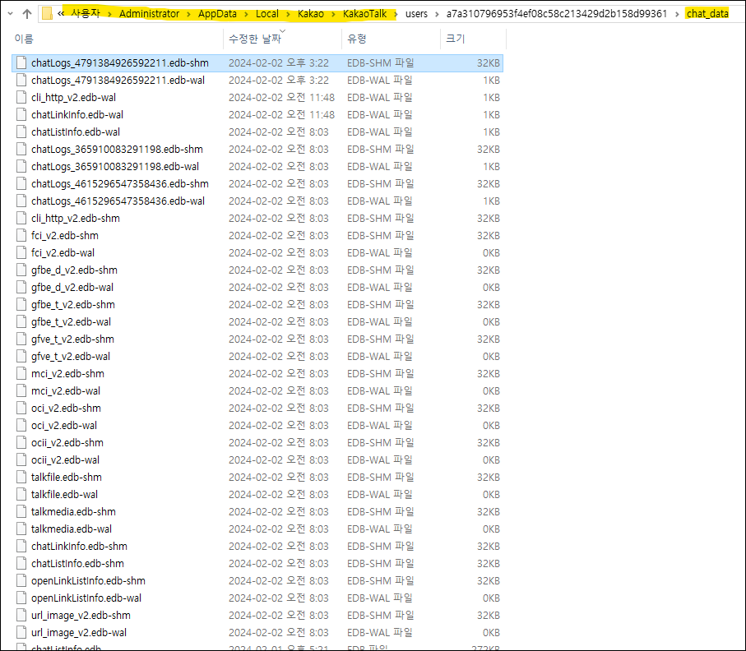Click file icon of chatLogs_4791384926592211.edb-shm
This screenshot has width=746, height=651.
pyautogui.click(x=22, y=62)
